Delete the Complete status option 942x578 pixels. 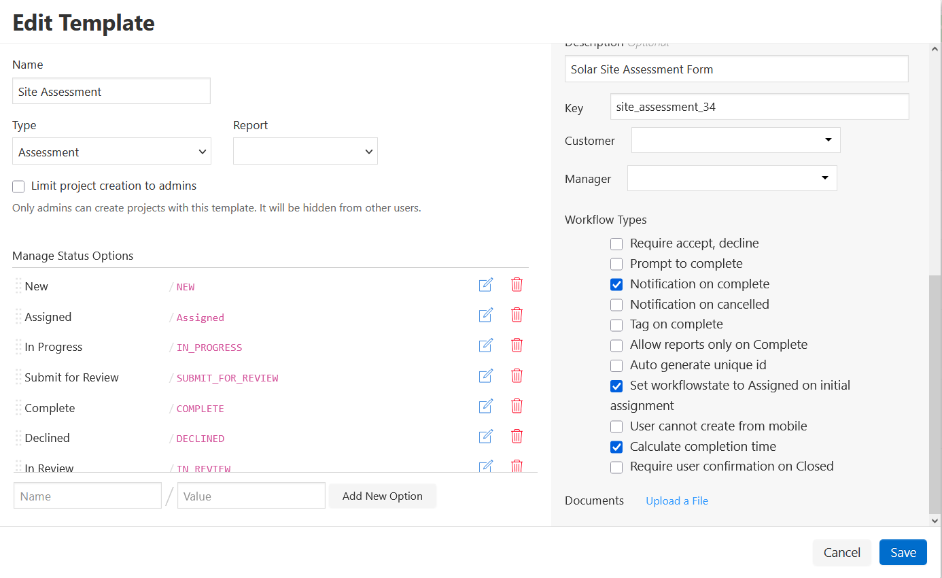click(517, 406)
